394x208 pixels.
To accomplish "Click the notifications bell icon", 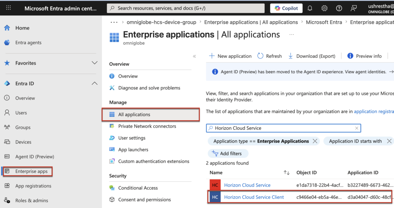I will 310,8.
